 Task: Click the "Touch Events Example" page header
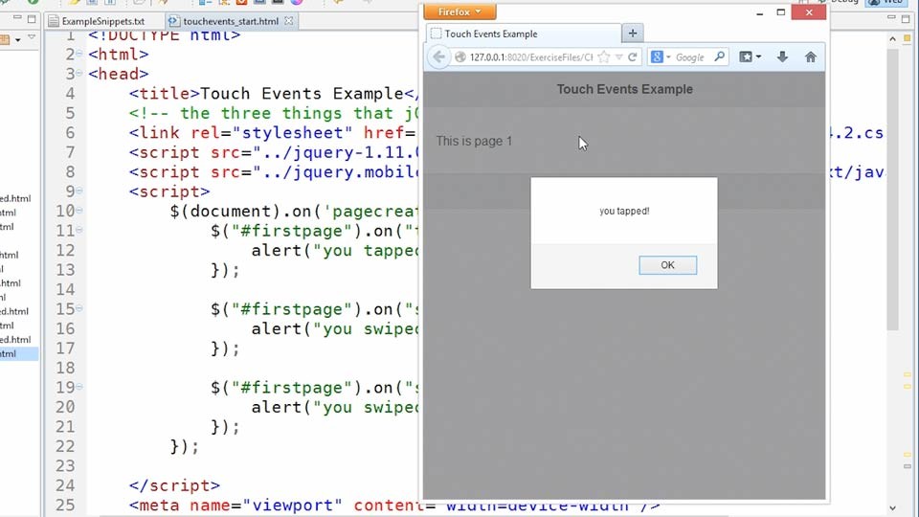pyautogui.click(x=624, y=89)
